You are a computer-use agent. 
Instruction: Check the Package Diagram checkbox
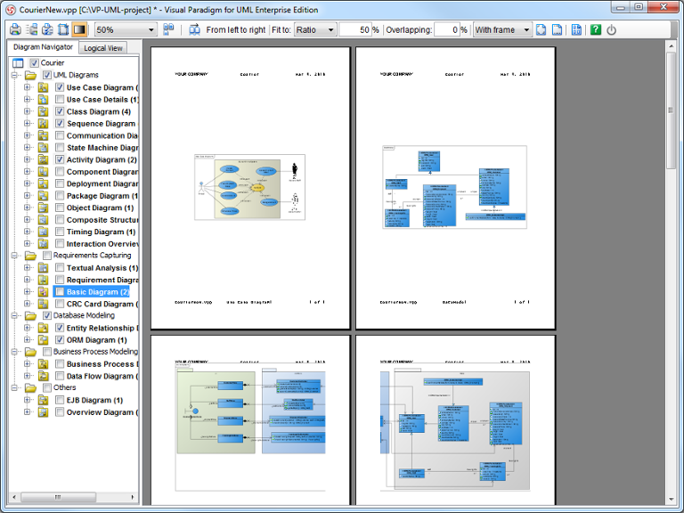(x=60, y=195)
